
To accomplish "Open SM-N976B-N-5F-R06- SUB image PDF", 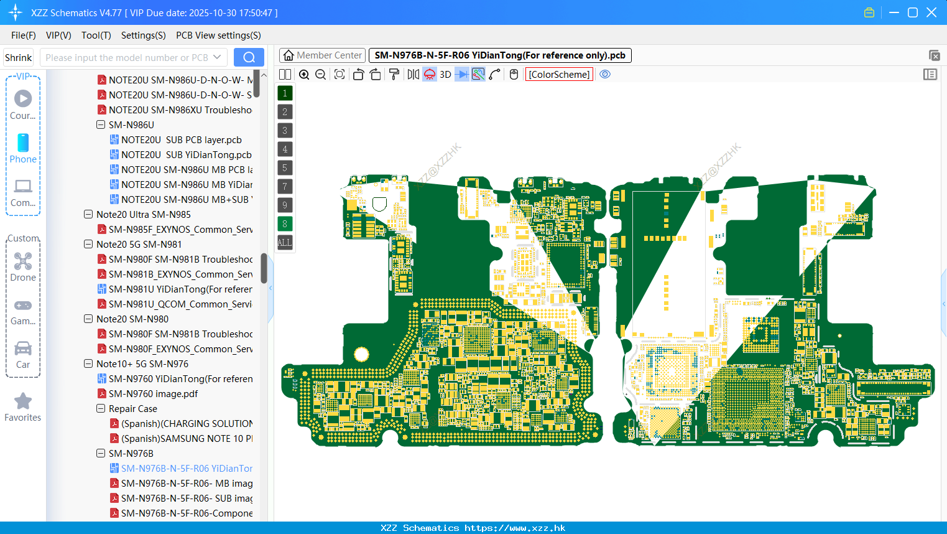I will click(182, 499).
